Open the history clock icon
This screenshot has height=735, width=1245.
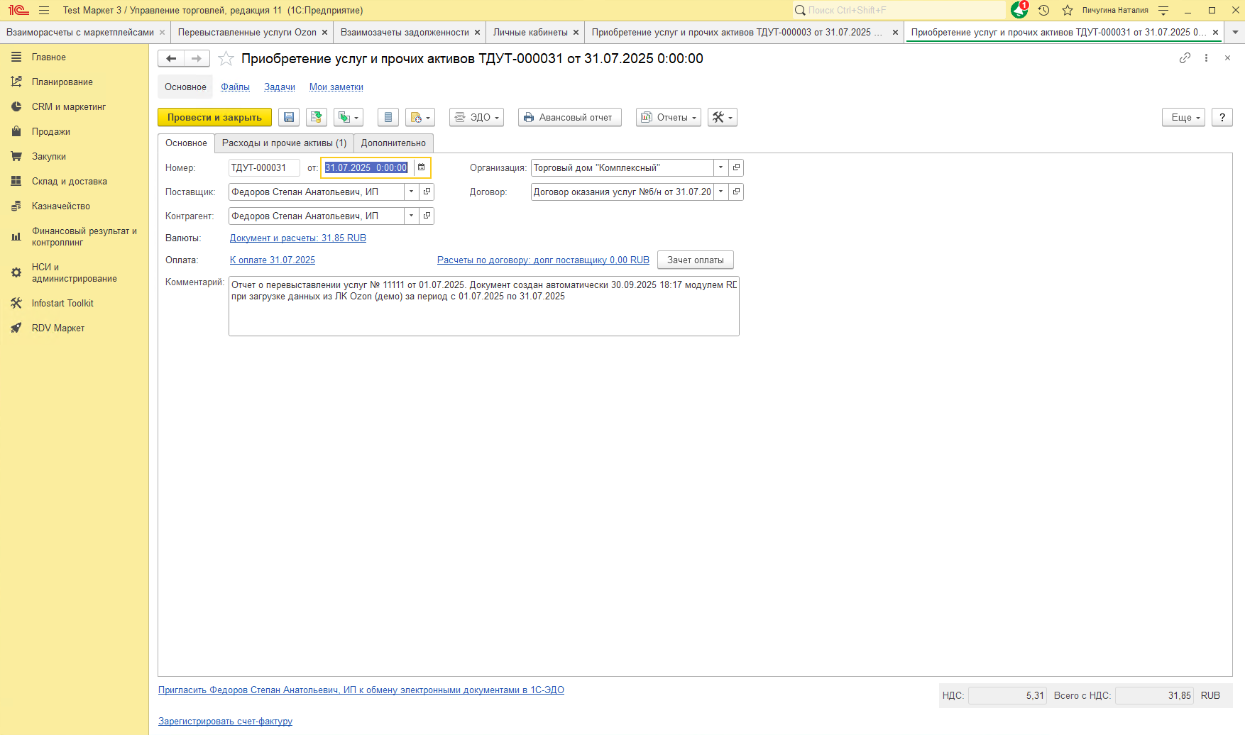click(1043, 11)
